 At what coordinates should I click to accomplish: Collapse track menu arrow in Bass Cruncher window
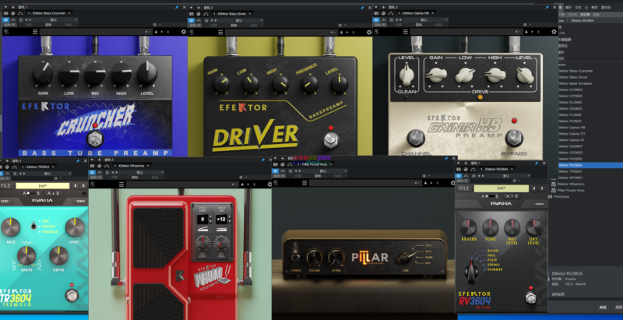(4, 7)
